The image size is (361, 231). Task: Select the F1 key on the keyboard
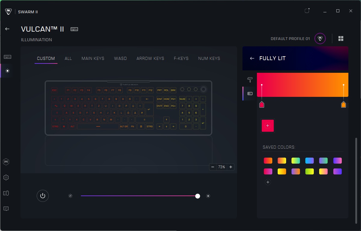[68, 90]
